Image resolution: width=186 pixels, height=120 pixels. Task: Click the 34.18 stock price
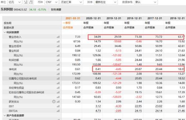click(x=33, y=10)
